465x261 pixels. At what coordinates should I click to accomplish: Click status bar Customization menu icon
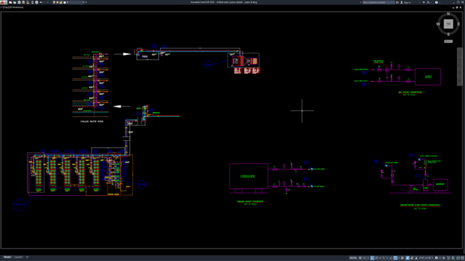click(x=462, y=258)
